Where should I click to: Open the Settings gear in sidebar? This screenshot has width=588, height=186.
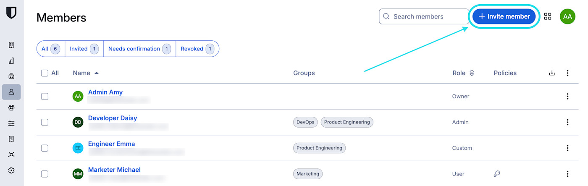pos(11,170)
